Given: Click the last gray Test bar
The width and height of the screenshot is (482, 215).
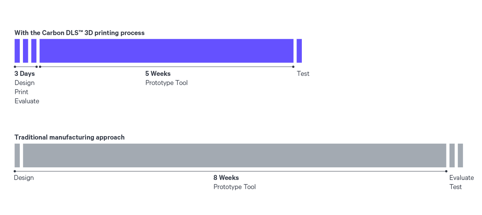Looking at the screenshot, I should (460, 156).
